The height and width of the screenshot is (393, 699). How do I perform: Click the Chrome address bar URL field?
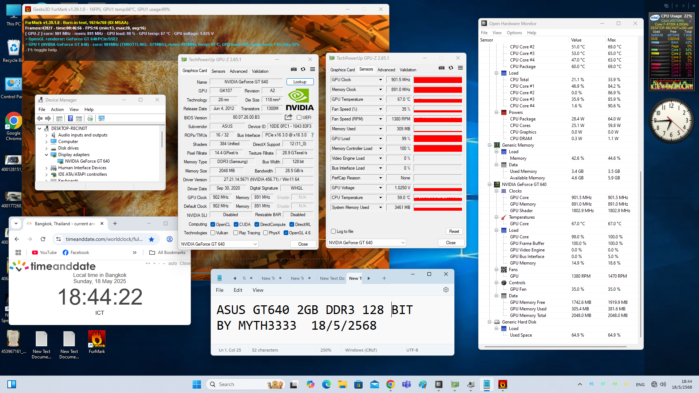click(x=104, y=239)
